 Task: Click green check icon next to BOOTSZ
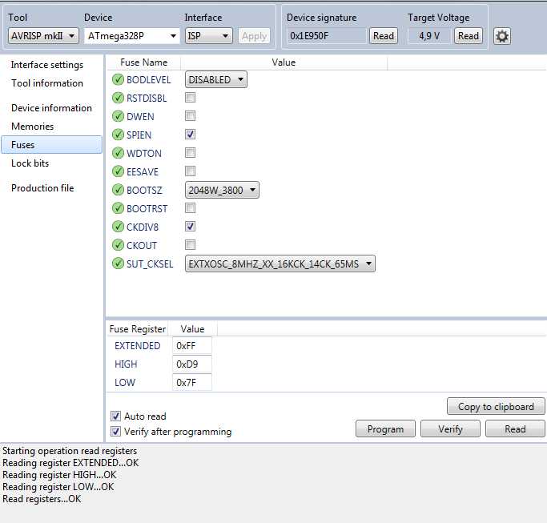(x=118, y=190)
